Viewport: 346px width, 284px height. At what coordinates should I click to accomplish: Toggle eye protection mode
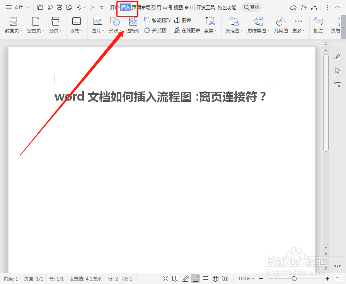(x=225, y=279)
